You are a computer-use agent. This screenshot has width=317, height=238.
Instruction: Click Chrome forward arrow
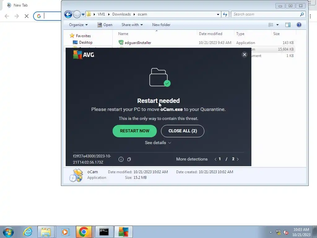[x=17, y=16]
